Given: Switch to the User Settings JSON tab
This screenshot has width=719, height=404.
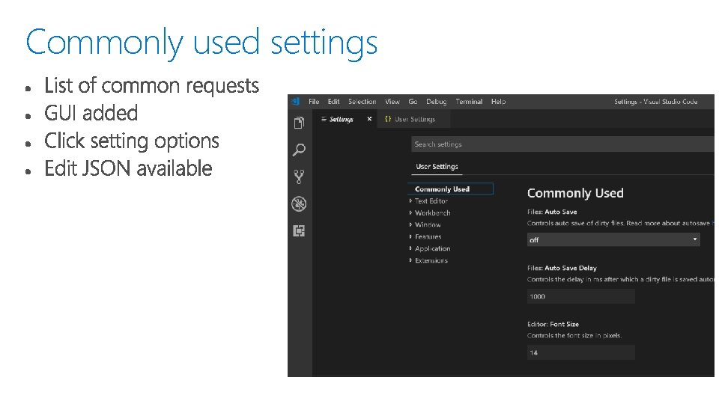Looking at the screenshot, I should [x=414, y=119].
